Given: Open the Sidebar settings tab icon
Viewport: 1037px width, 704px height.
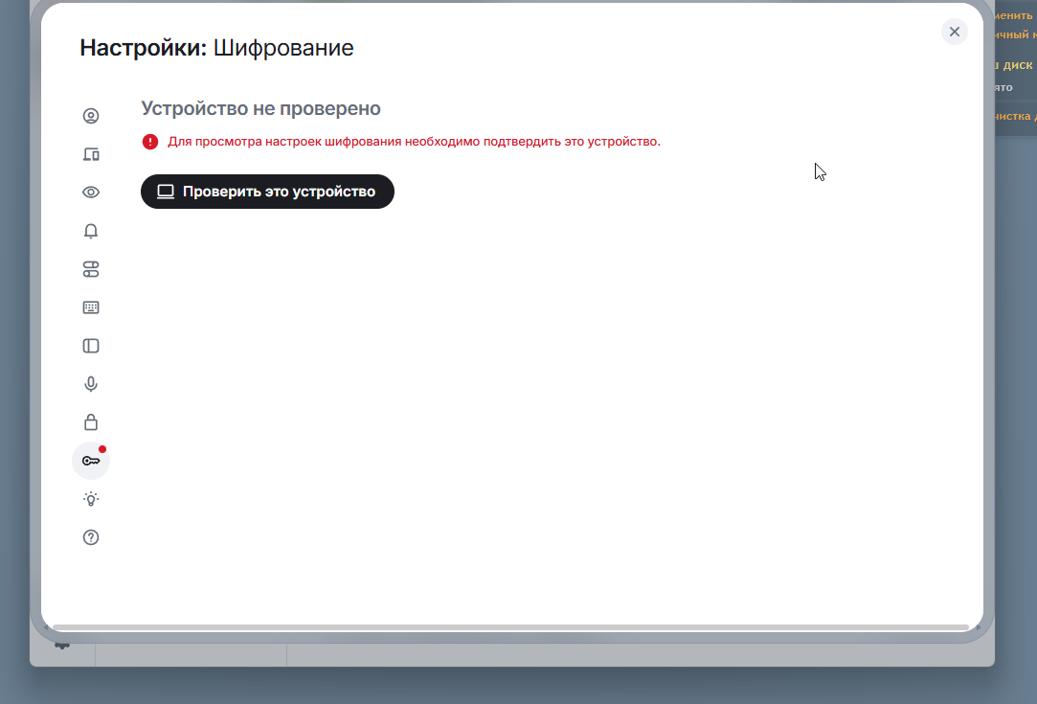Looking at the screenshot, I should tap(91, 346).
